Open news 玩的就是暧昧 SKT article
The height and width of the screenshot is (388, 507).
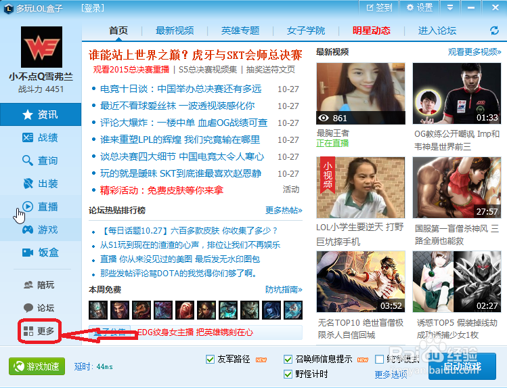[x=181, y=173]
